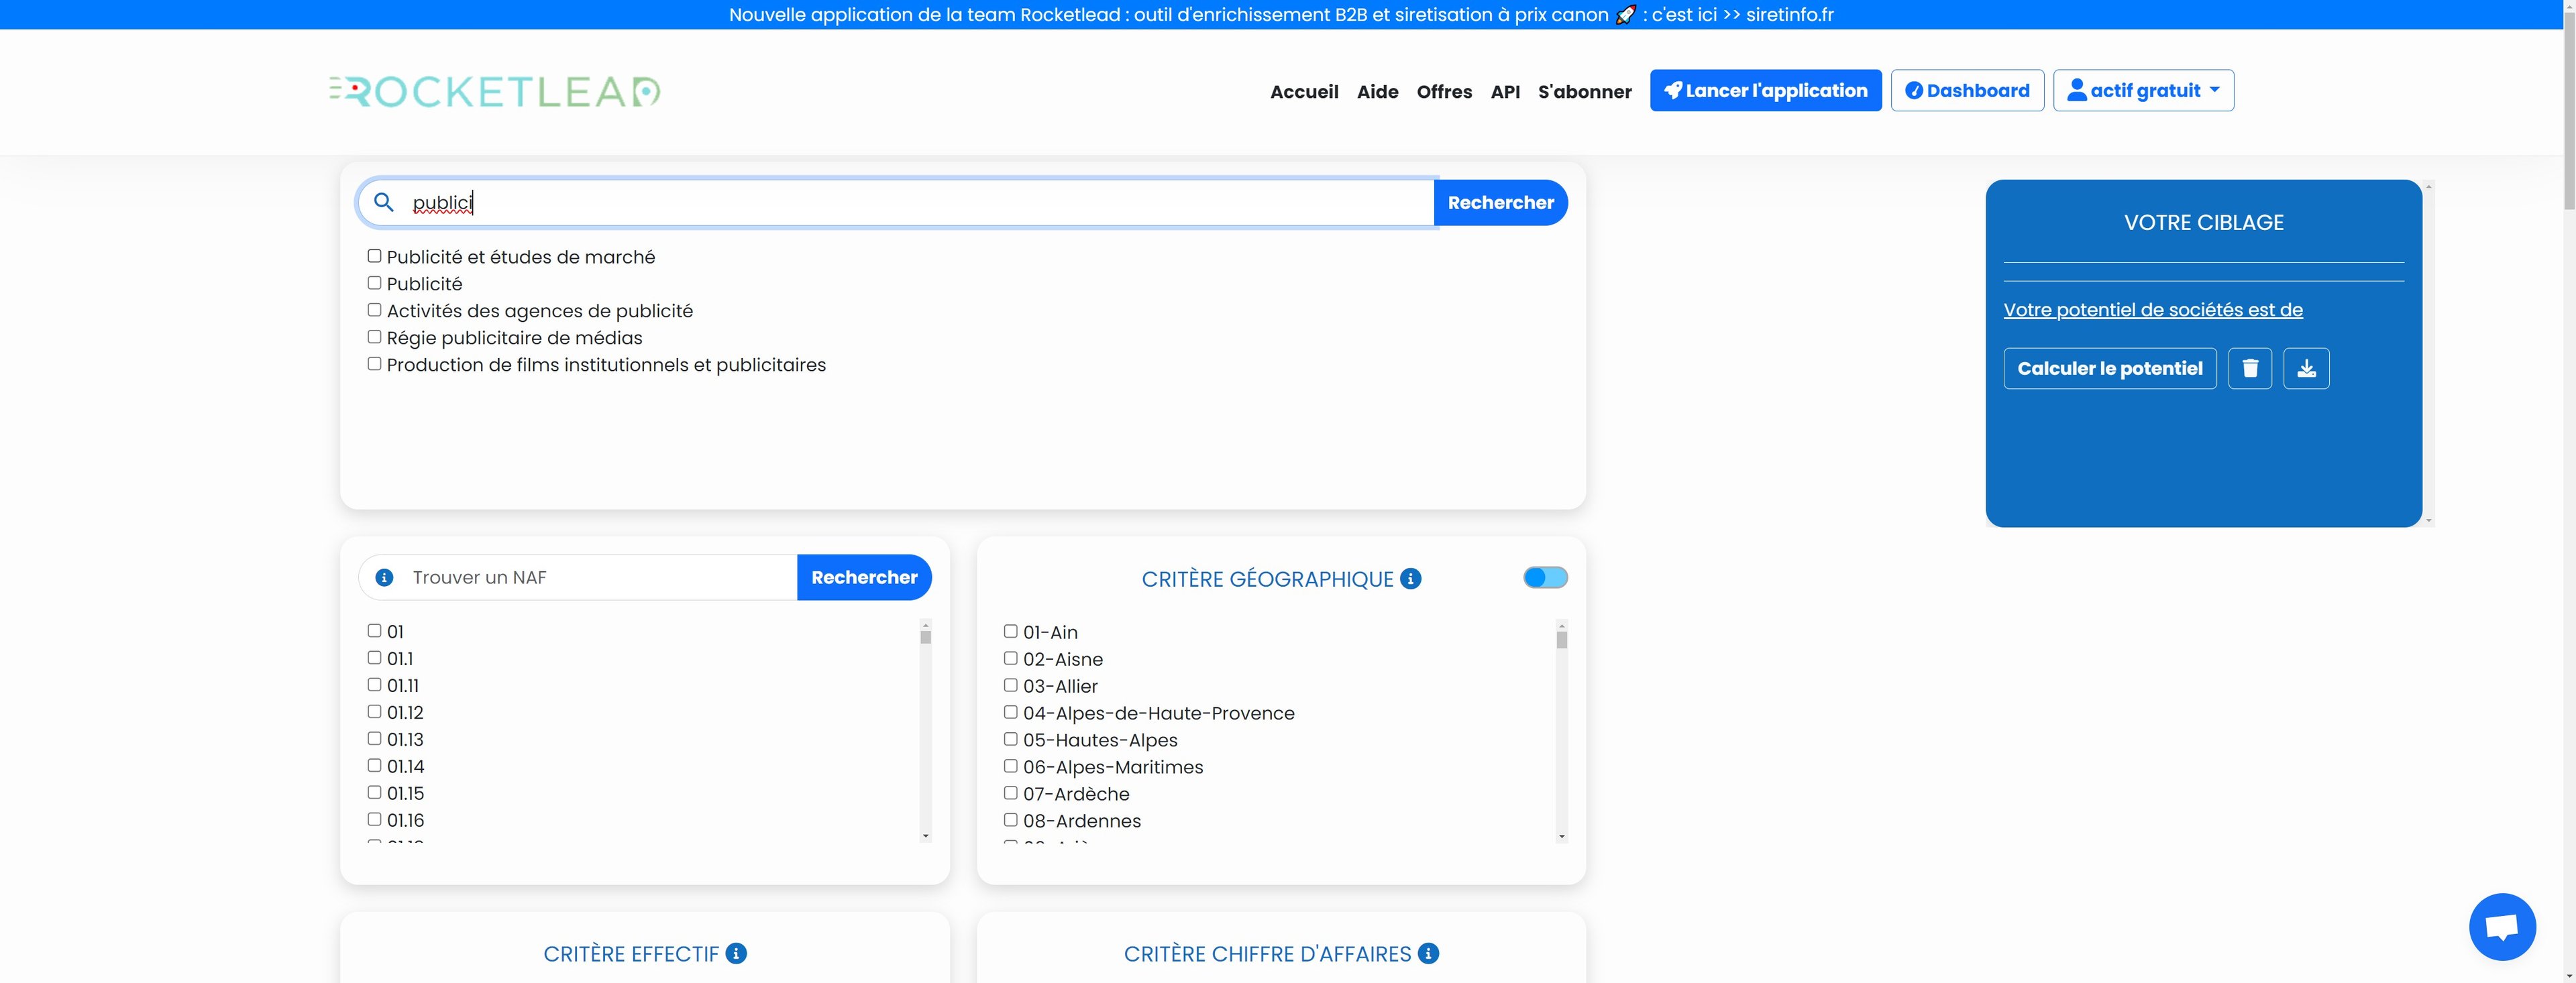This screenshot has height=983, width=2576.
Task: Click info icon in NAF search field
Action: click(384, 577)
